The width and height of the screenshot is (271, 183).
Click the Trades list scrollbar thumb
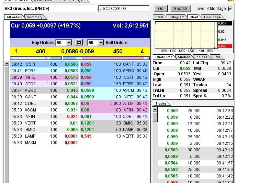[x=155, y=117]
